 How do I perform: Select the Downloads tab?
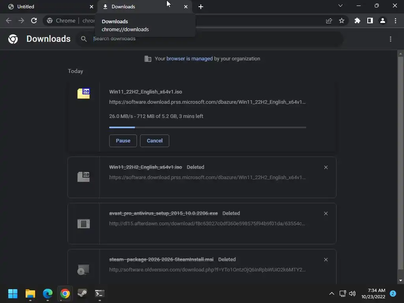(x=144, y=7)
